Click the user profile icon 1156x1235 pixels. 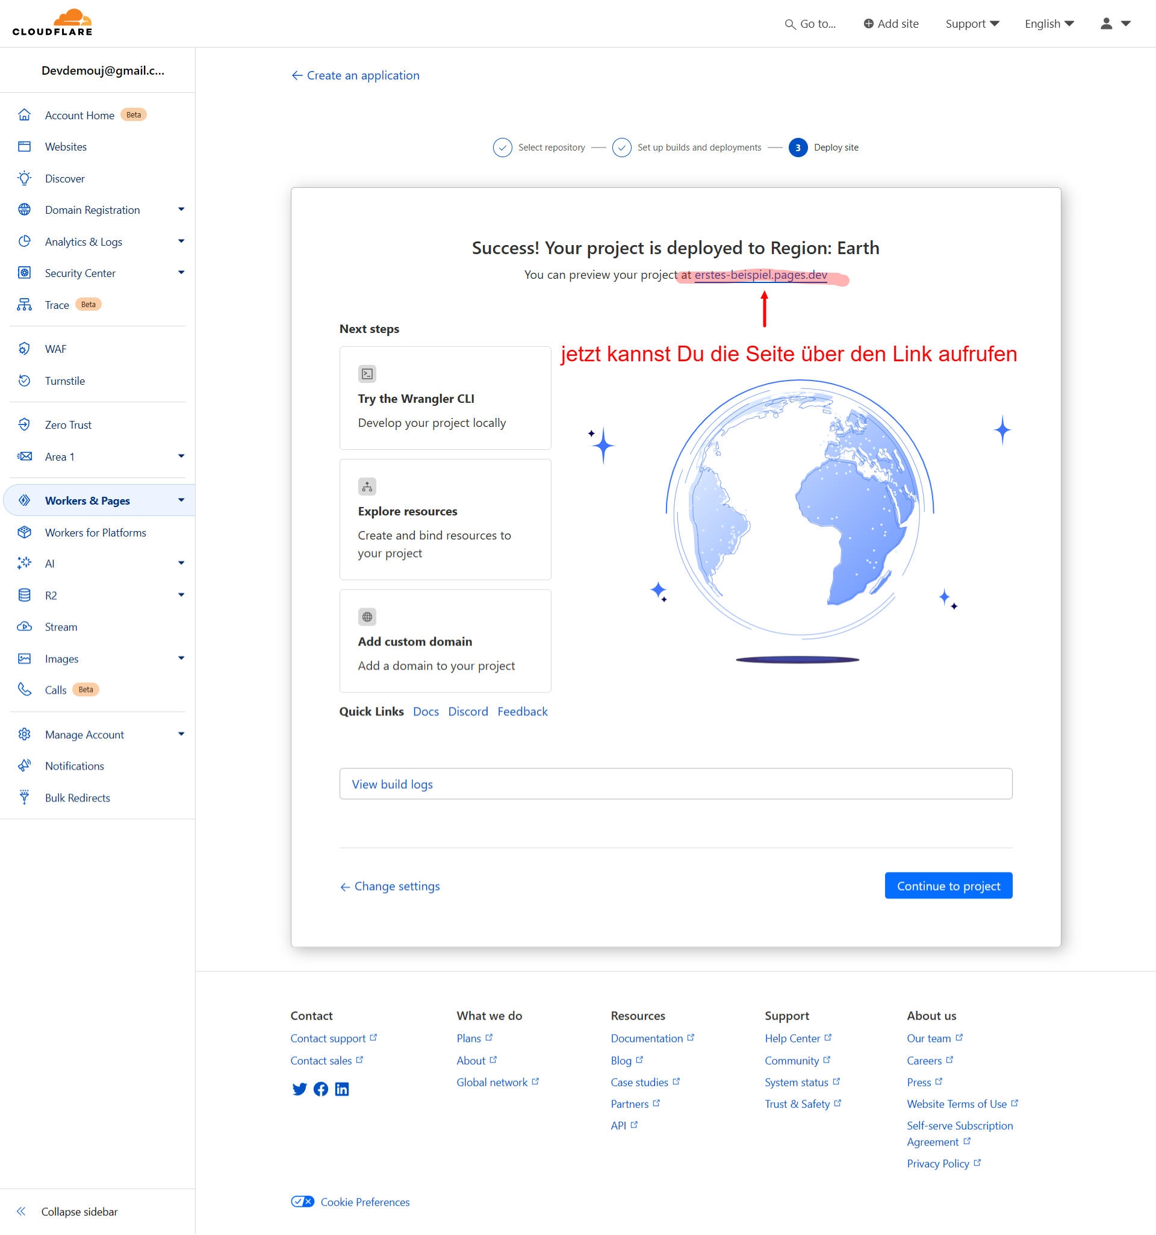tap(1106, 23)
